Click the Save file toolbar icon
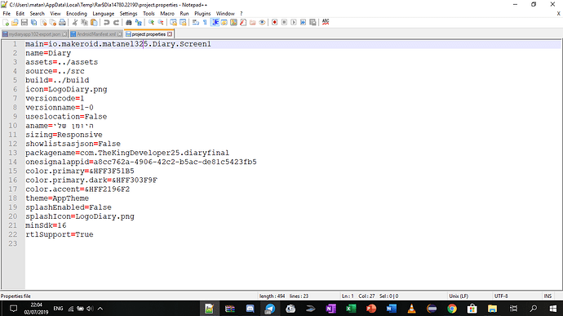Image resolution: width=563 pixels, height=316 pixels. click(24, 22)
